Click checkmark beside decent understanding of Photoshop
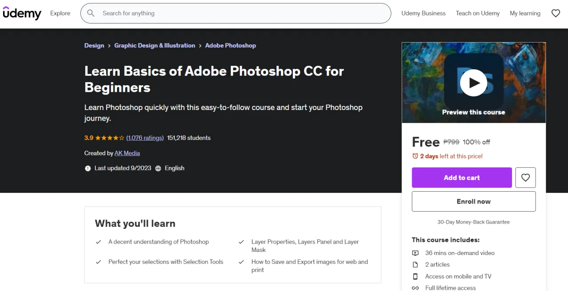 (x=99, y=242)
